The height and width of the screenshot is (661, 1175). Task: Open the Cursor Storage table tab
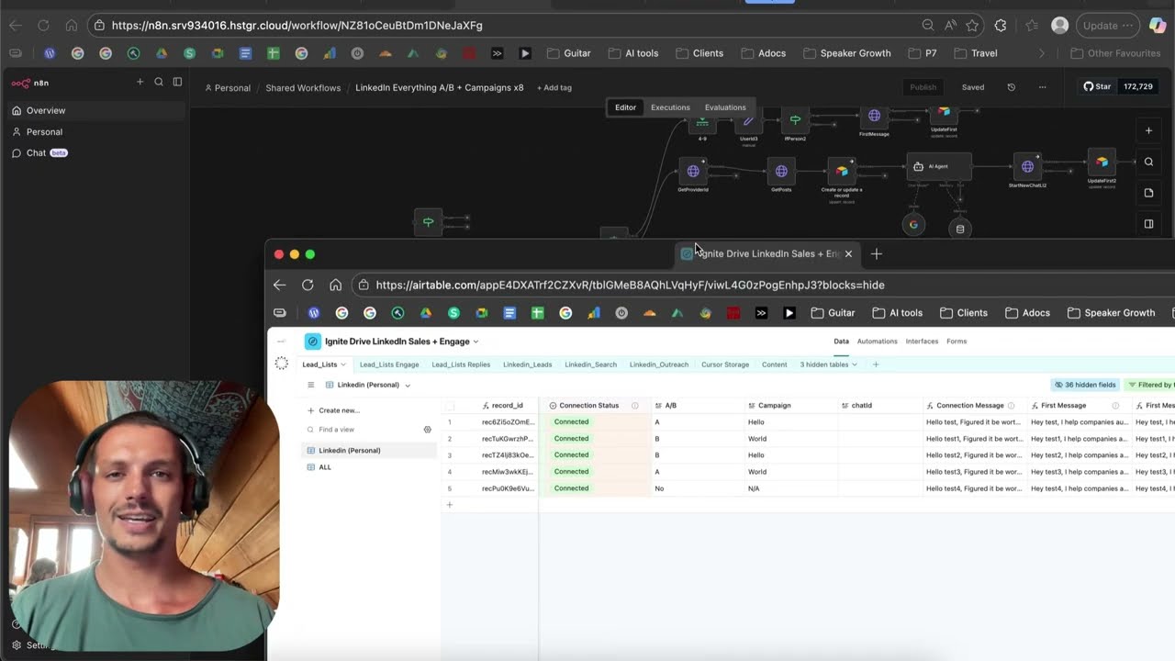click(725, 364)
